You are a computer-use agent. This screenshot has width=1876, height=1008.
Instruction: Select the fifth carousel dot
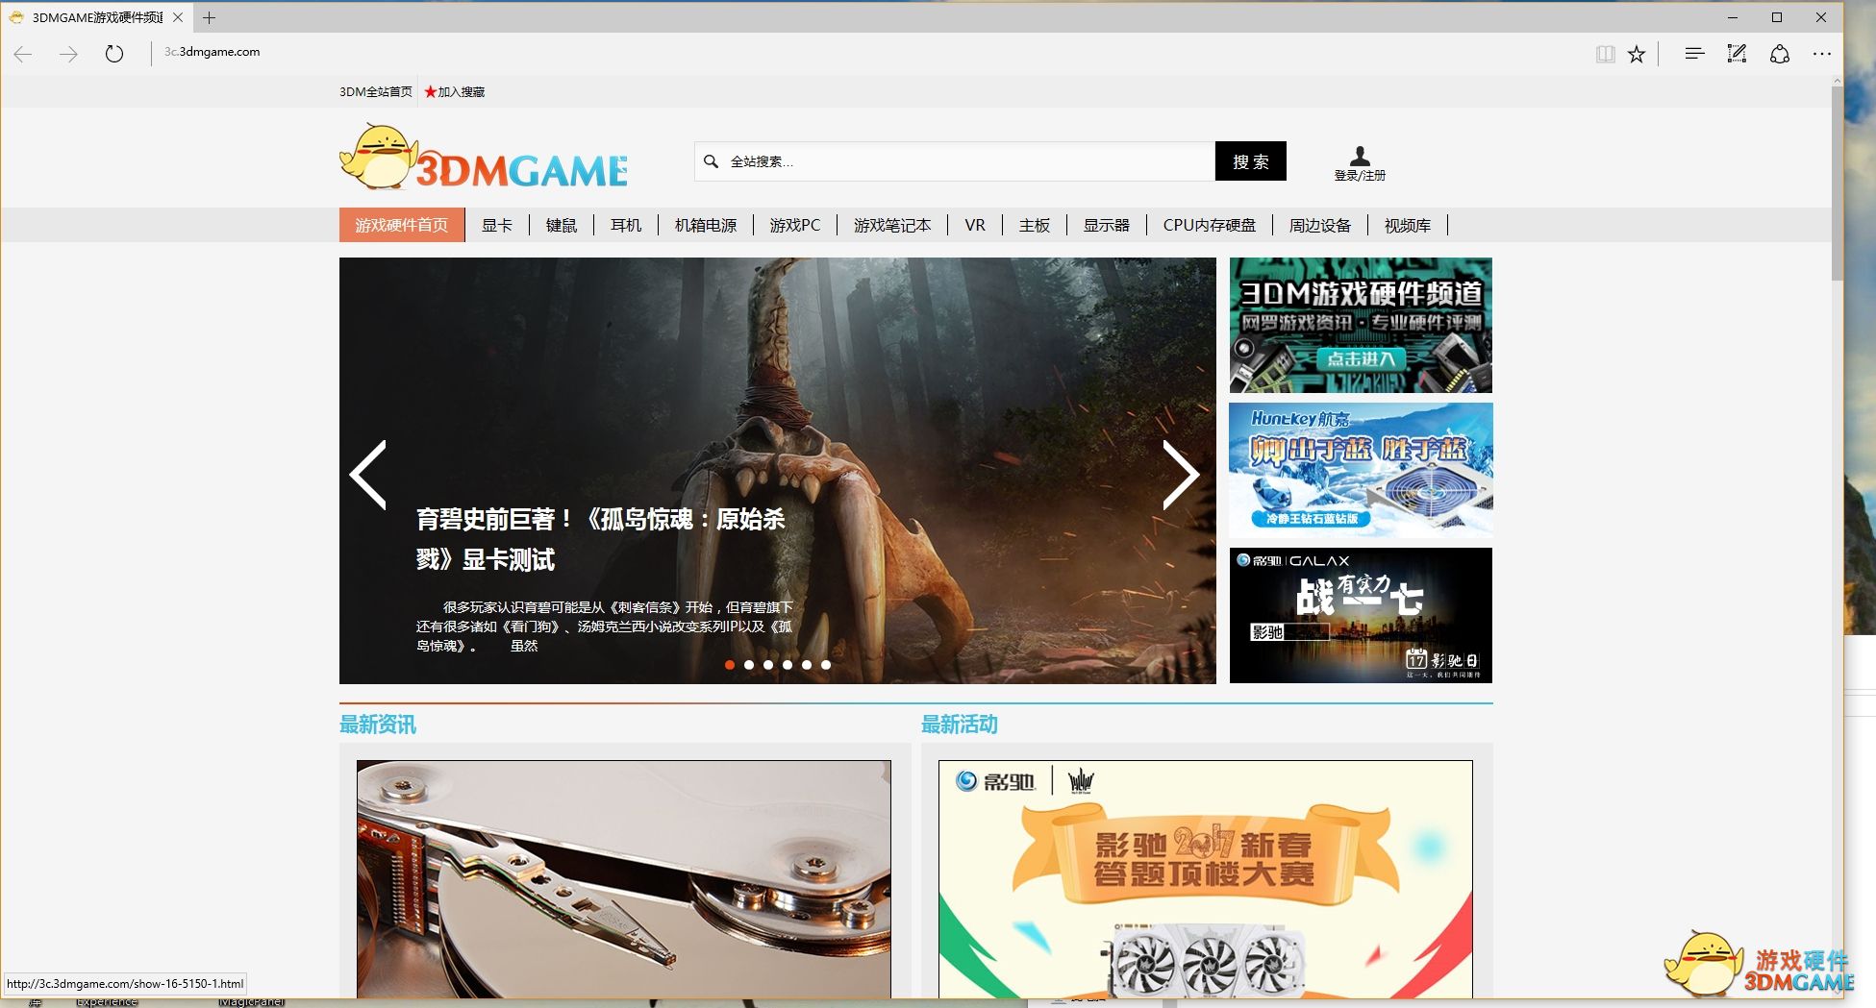[807, 665]
